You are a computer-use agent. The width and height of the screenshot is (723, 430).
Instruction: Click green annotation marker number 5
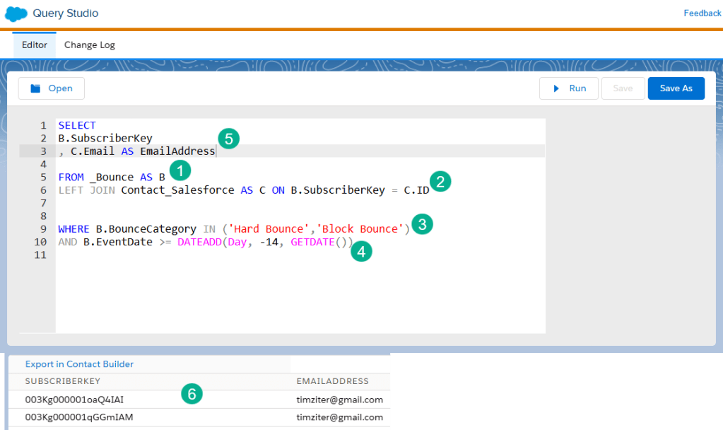tap(228, 138)
